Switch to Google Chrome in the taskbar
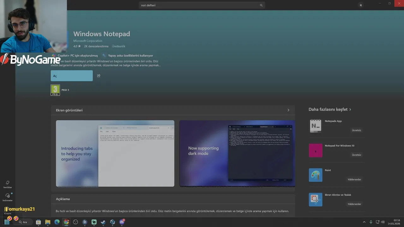The height and width of the screenshot is (227, 404). [66, 222]
